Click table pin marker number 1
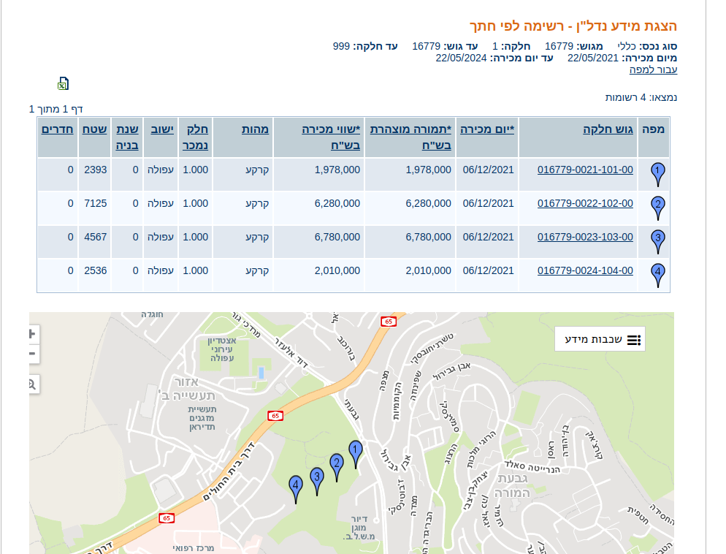The image size is (726, 554). pyautogui.click(x=657, y=174)
